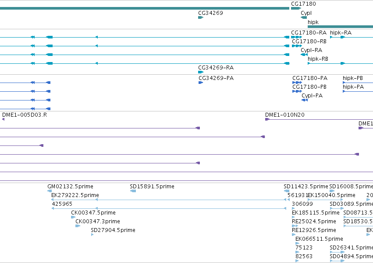
Task: Select protein CypI-PA label
Action: click(312, 96)
